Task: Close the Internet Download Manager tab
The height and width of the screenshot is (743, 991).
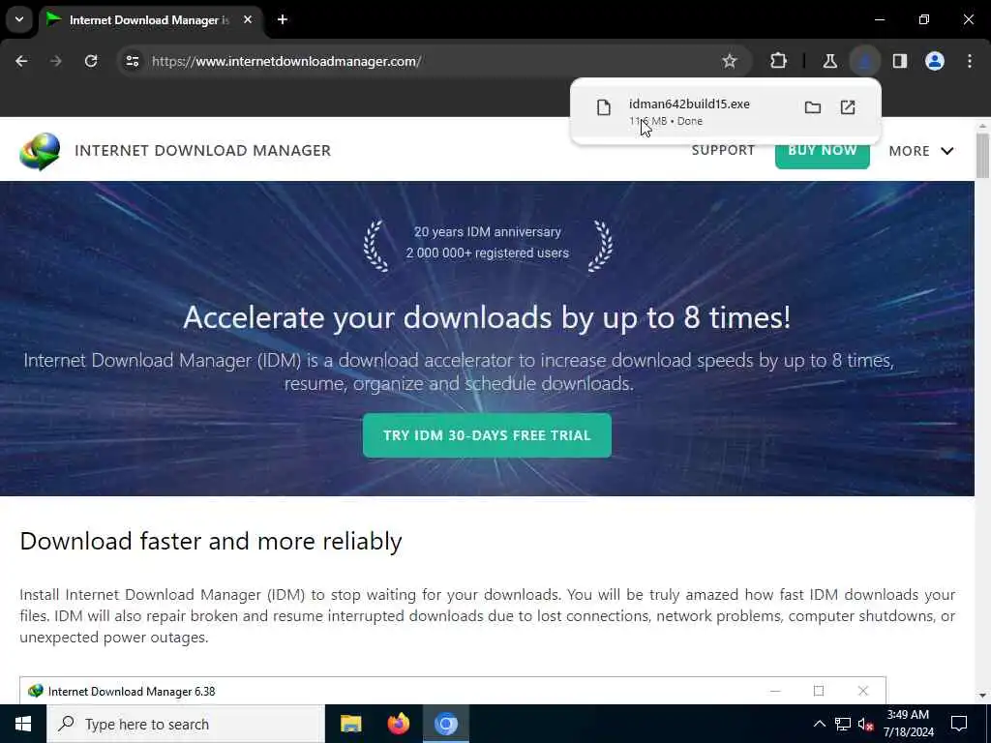Action: coord(248,19)
